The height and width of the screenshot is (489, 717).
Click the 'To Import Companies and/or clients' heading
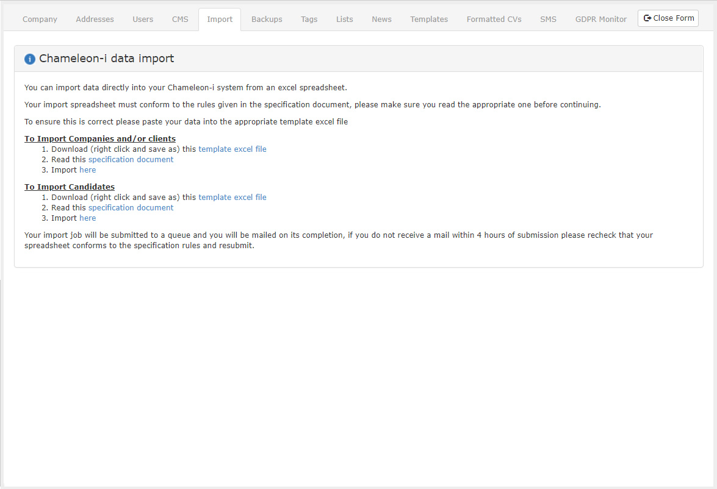click(100, 138)
